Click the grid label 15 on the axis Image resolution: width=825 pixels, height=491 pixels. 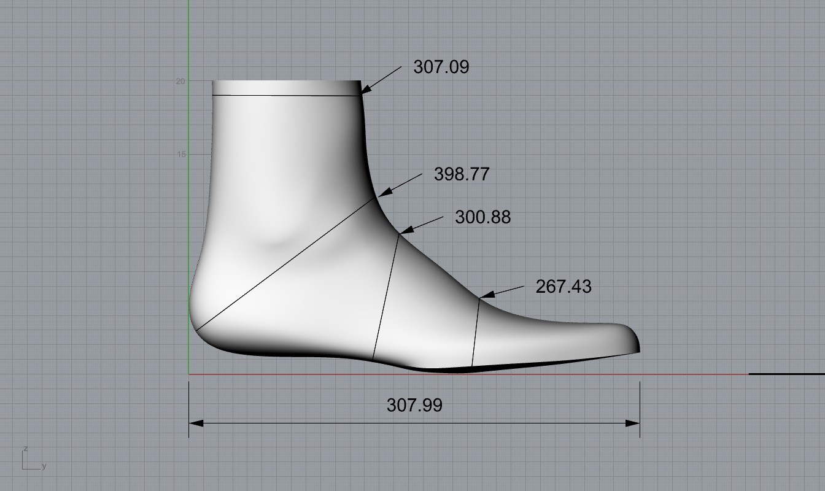pyautogui.click(x=180, y=155)
